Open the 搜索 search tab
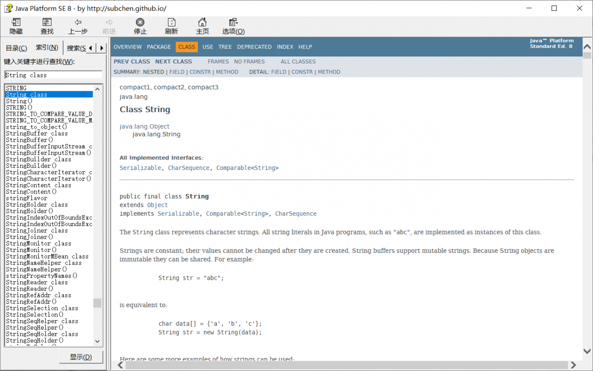 tap(76, 48)
